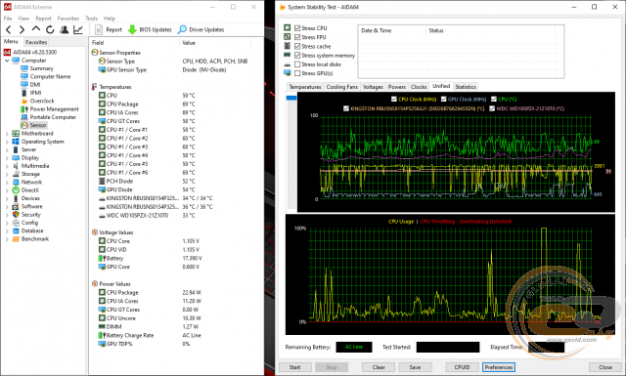The image size is (626, 376).
Task: Toggle the Stress FPU checkbox
Action: coord(297,37)
